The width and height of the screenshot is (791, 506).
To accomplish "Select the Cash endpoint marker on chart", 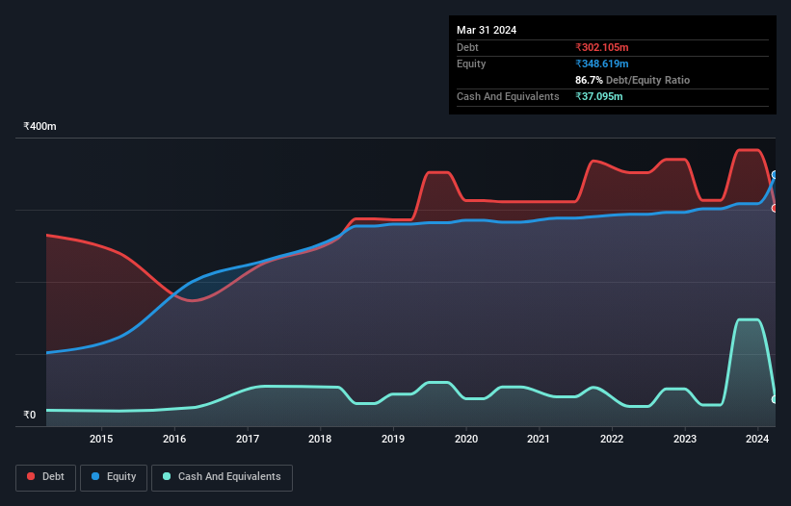I will coord(775,399).
